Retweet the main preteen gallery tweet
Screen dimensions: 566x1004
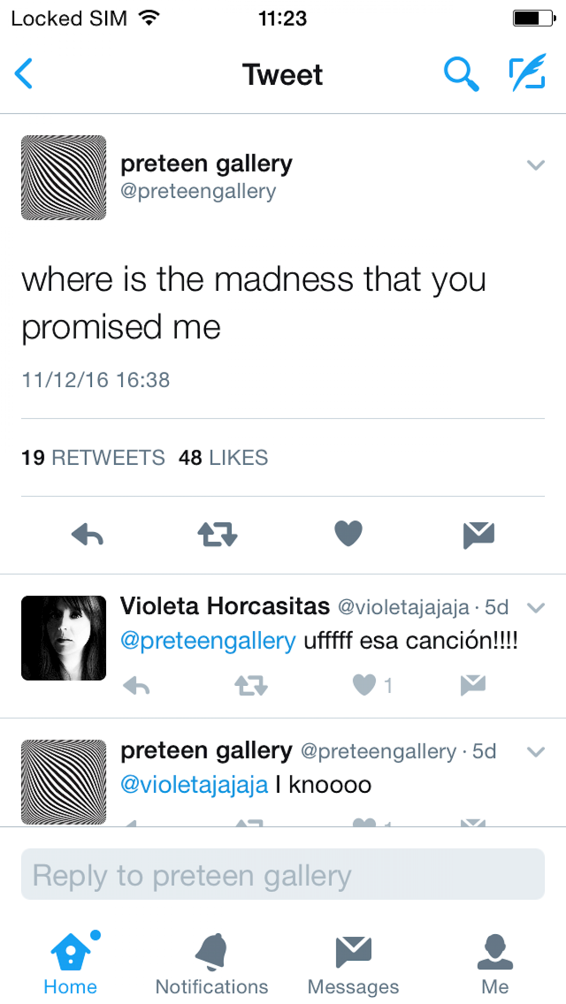pos(217,535)
